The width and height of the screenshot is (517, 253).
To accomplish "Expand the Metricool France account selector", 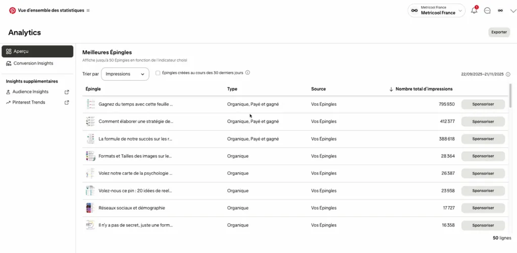I will click(436, 11).
